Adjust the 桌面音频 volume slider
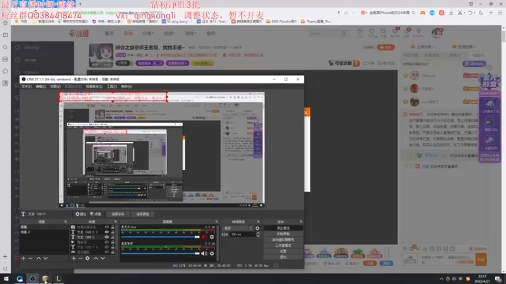The width and height of the screenshot is (506, 284). pos(161,254)
